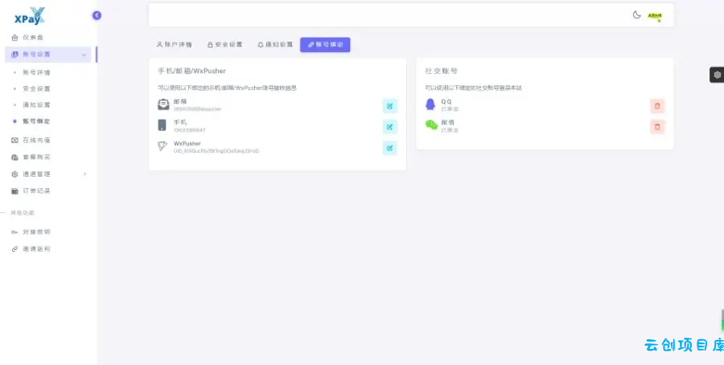Click the 账号设置 sidebar icon
Image resolution: width=724 pixels, height=365 pixels.
pyautogui.click(x=14, y=55)
